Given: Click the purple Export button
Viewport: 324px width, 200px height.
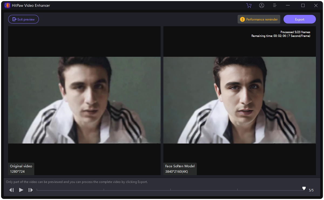Looking at the screenshot, I should 300,19.
